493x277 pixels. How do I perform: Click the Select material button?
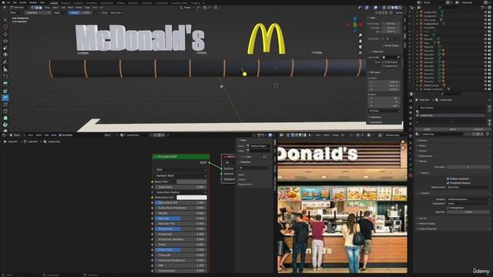click(x=453, y=129)
